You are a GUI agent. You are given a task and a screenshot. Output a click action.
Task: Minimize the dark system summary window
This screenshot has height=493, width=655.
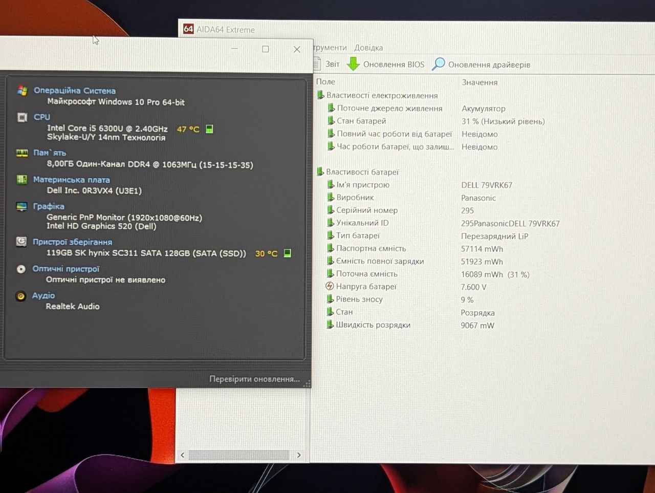[234, 49]
